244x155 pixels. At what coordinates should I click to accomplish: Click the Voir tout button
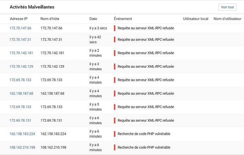[x=227, y=7]
